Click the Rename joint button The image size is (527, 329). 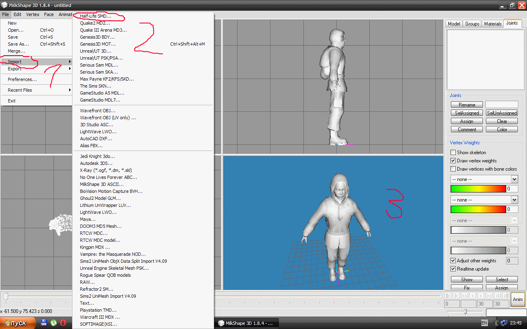coord(467,105)
